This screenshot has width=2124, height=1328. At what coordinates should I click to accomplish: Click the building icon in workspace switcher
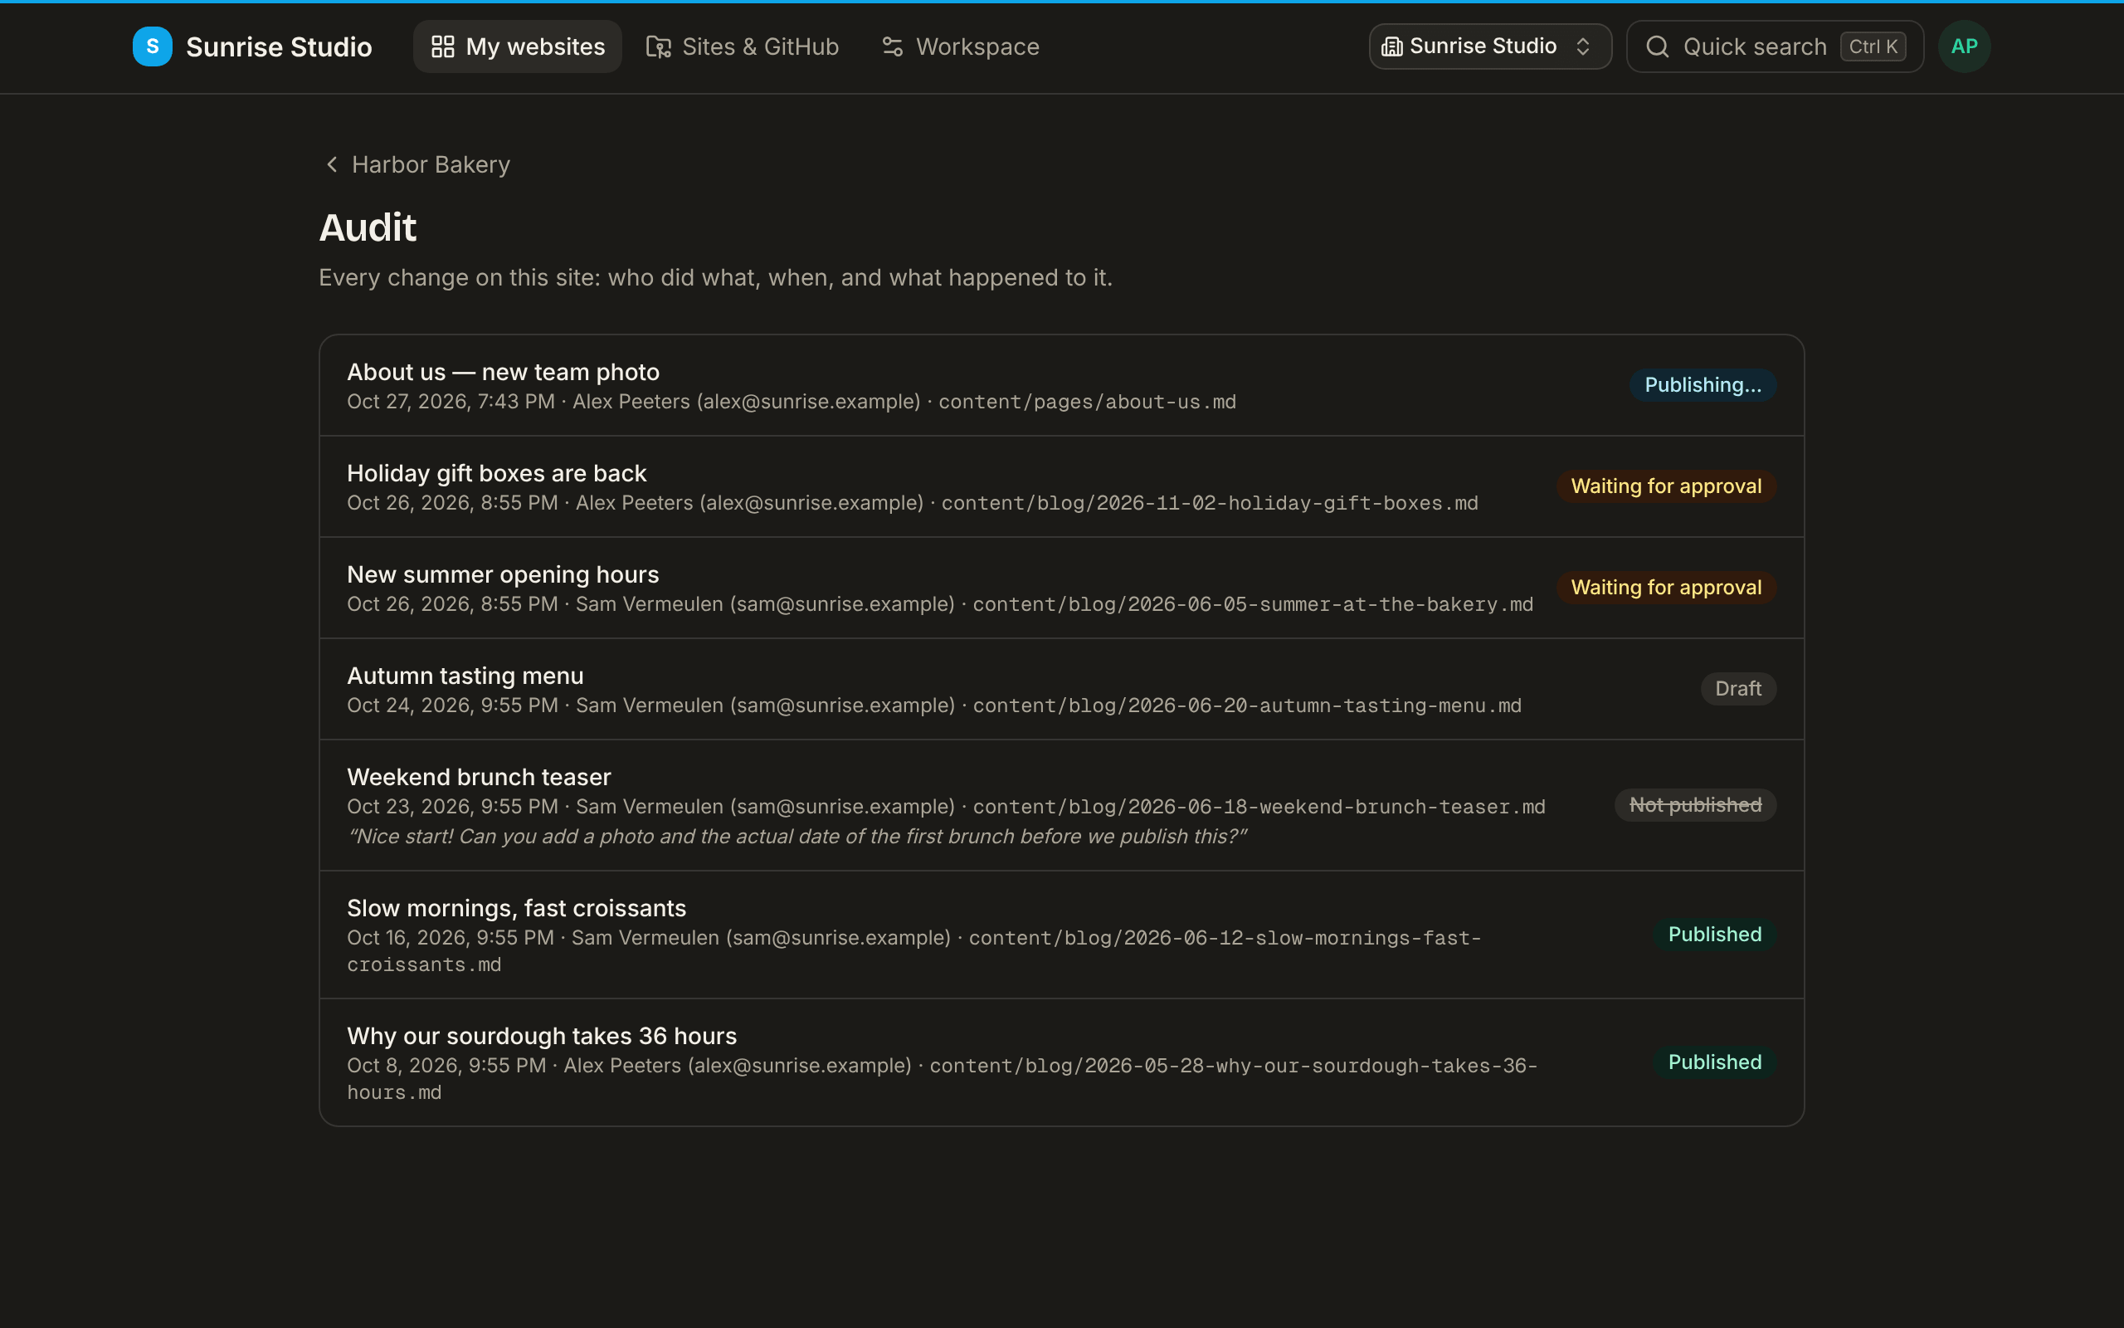click(1391, 46)
